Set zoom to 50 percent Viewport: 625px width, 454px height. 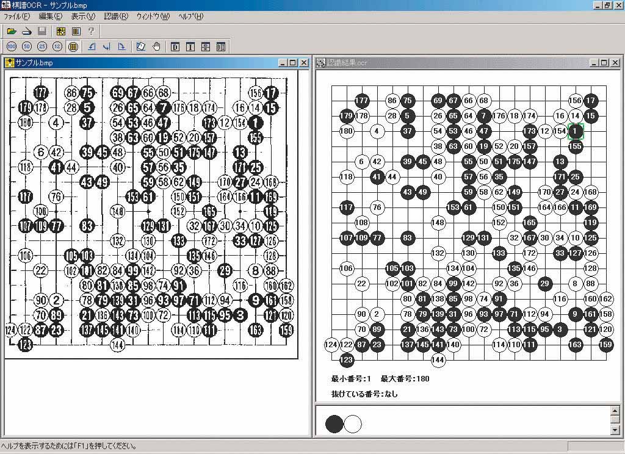pos(27,46)
